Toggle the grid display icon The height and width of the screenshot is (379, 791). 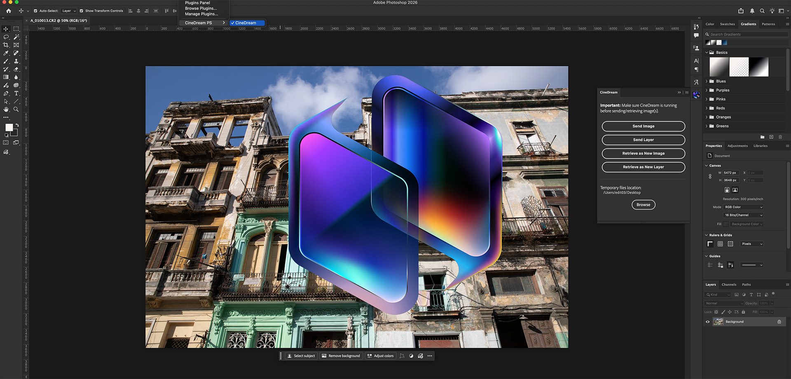point(720,244)
